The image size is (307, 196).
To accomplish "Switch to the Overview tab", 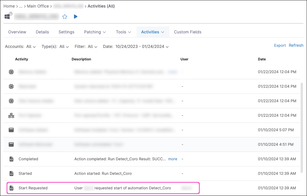I will click(x=17, y=32).
